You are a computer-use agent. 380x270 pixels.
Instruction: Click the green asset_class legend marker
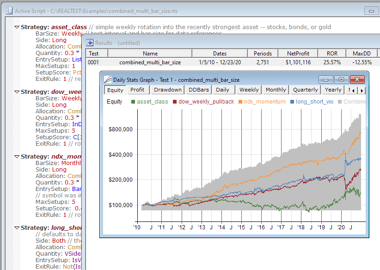coord(133,102)
